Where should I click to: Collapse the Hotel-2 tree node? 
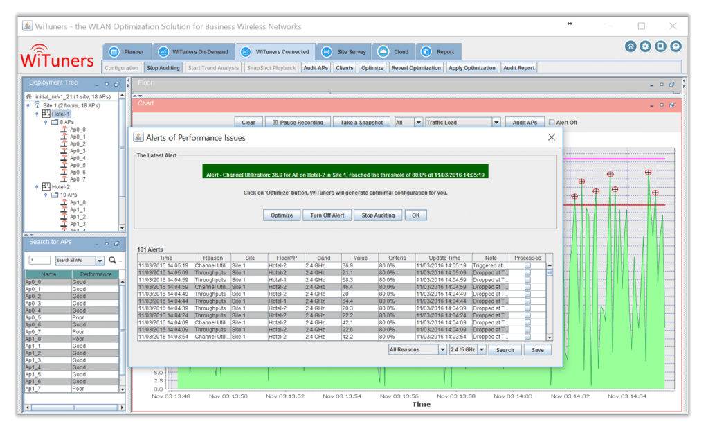click(37, 187)
